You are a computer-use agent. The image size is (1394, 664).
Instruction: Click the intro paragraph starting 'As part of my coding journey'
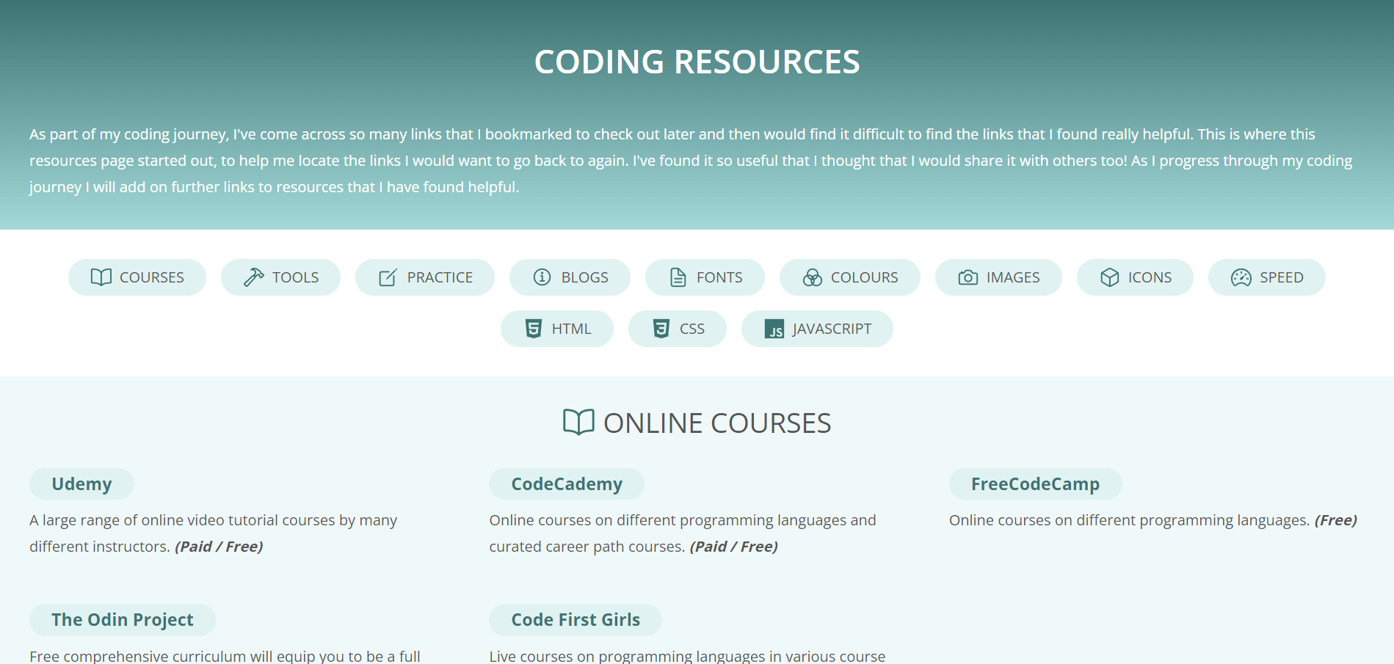click(691, 161)
